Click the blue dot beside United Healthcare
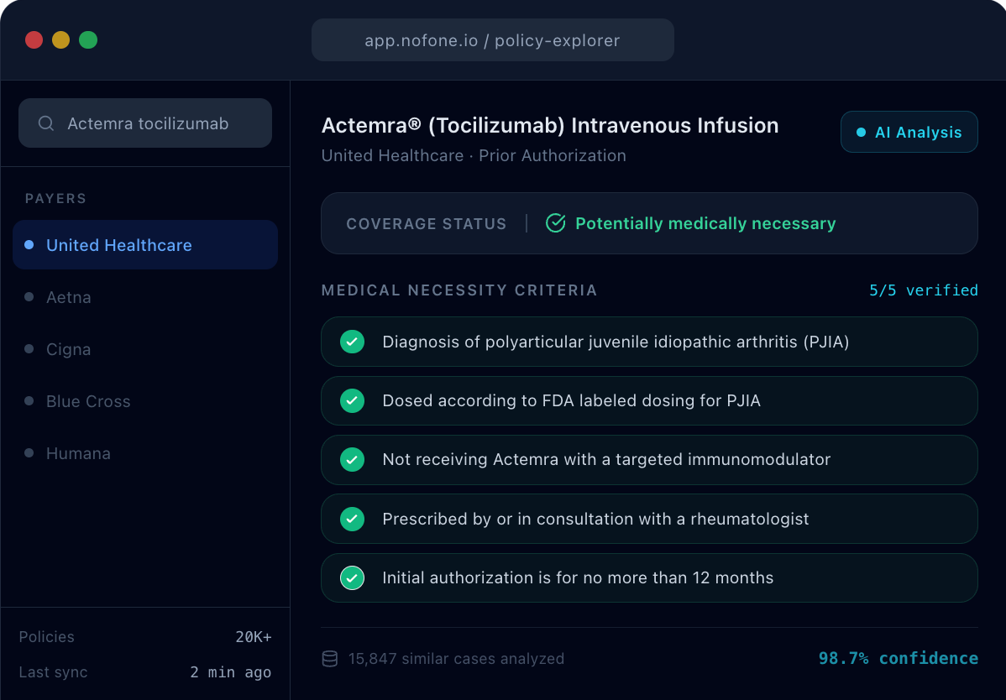The width and height of the screenshot is (1006, 700). [x=29, y=245]
